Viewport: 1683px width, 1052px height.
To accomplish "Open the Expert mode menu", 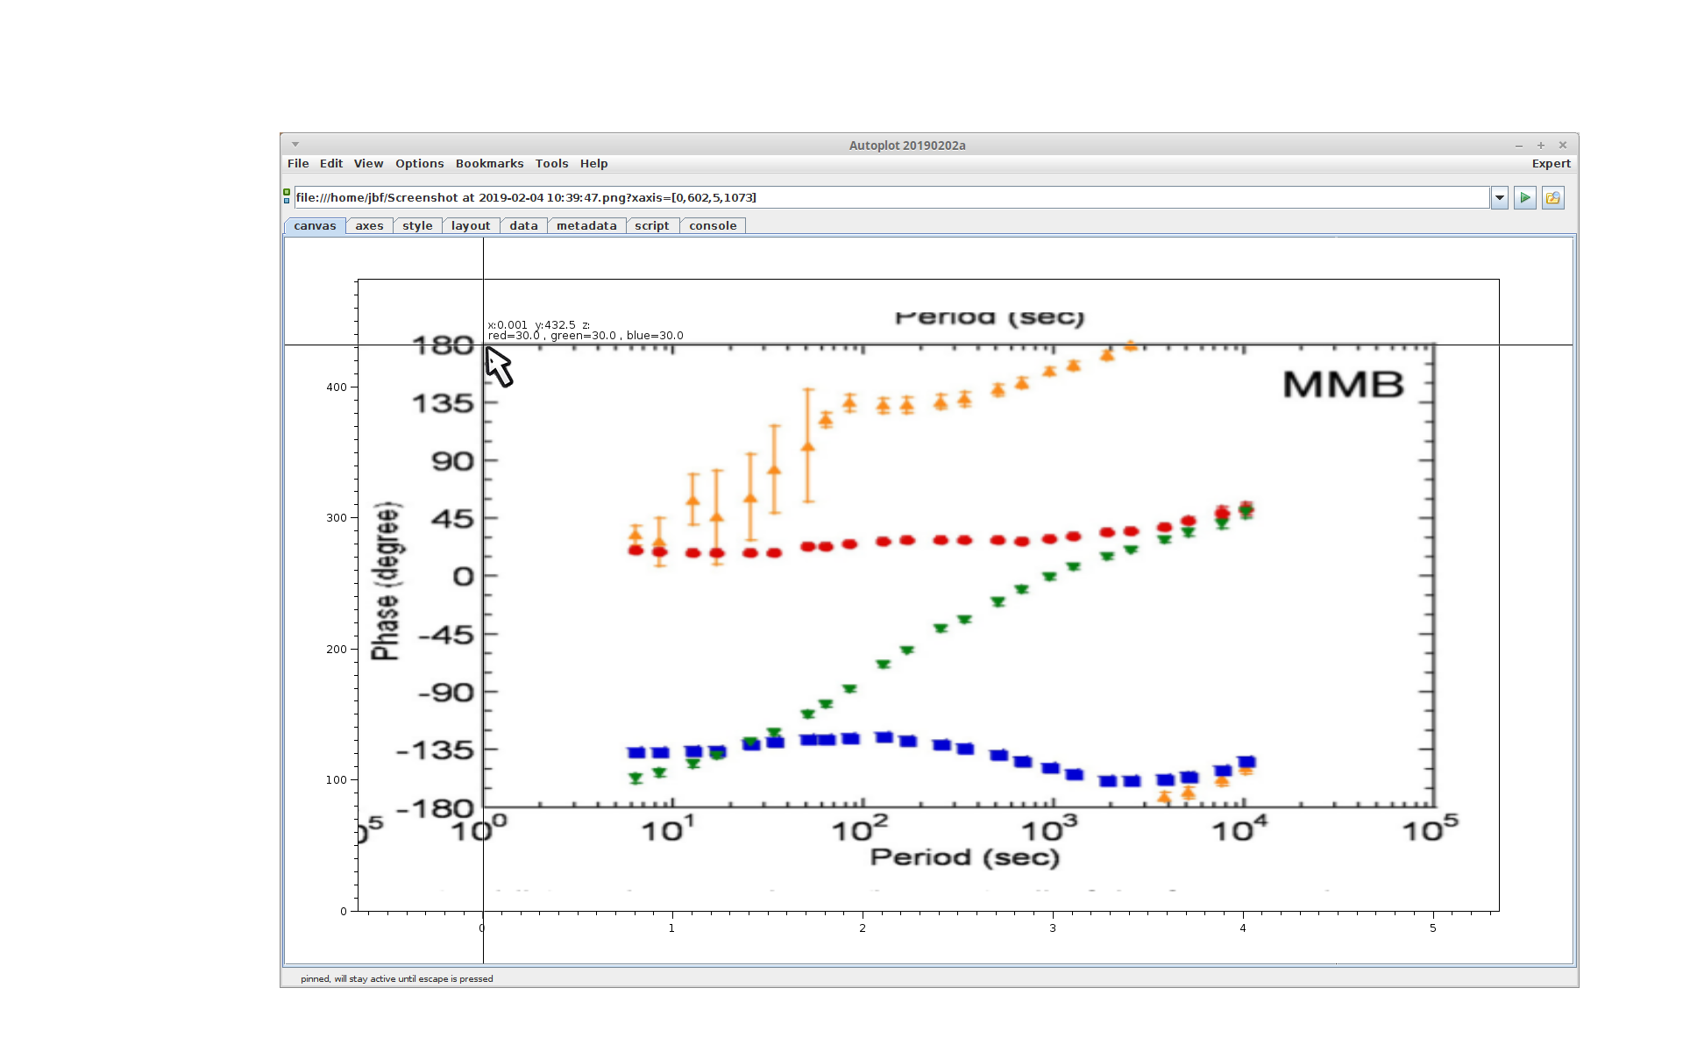I will [x=1551, y=164].
